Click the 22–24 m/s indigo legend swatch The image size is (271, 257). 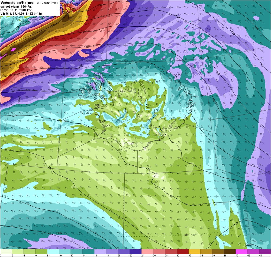point(135,252)
